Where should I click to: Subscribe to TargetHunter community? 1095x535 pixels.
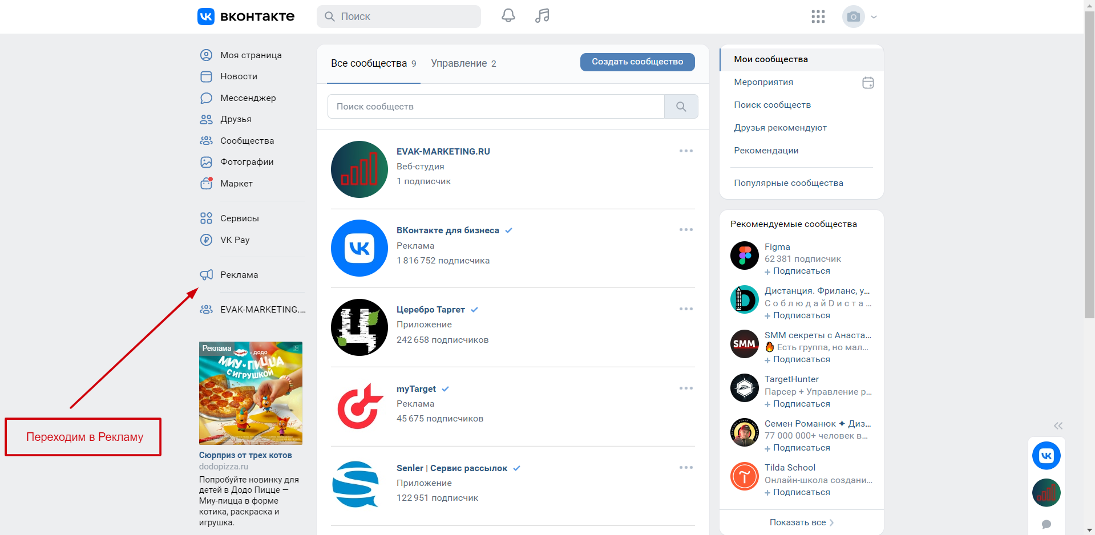pos(797,404)
